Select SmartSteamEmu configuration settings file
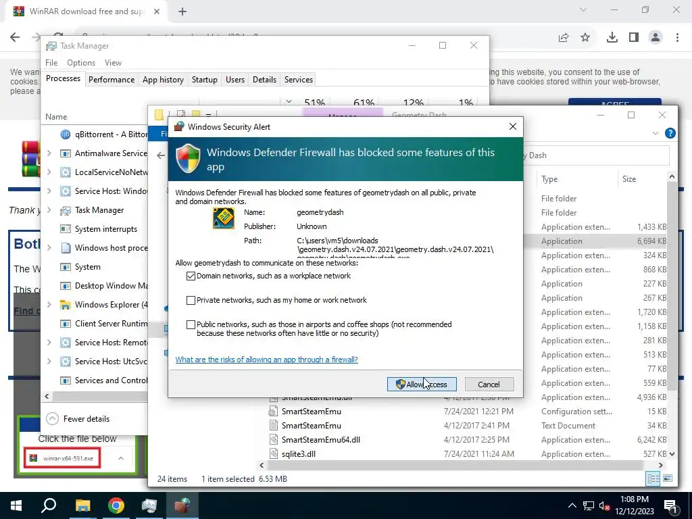 (311, 412)
